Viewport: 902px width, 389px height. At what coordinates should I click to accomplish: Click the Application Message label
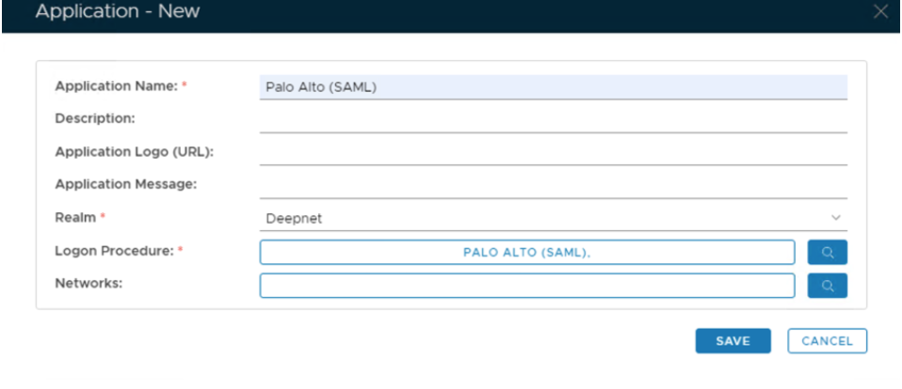point(125,184)
